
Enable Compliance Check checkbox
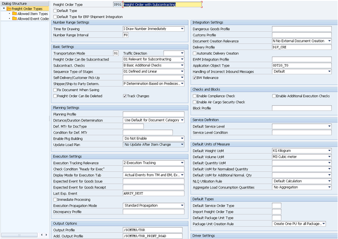click(x=195, y=96)
